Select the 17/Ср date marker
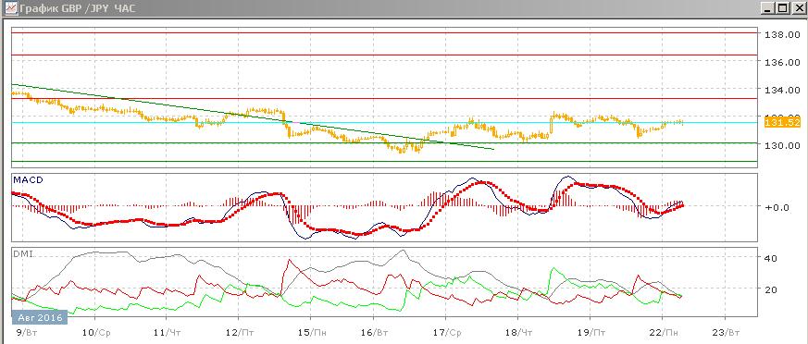This screenshot has width=808, height=344. 447,332
